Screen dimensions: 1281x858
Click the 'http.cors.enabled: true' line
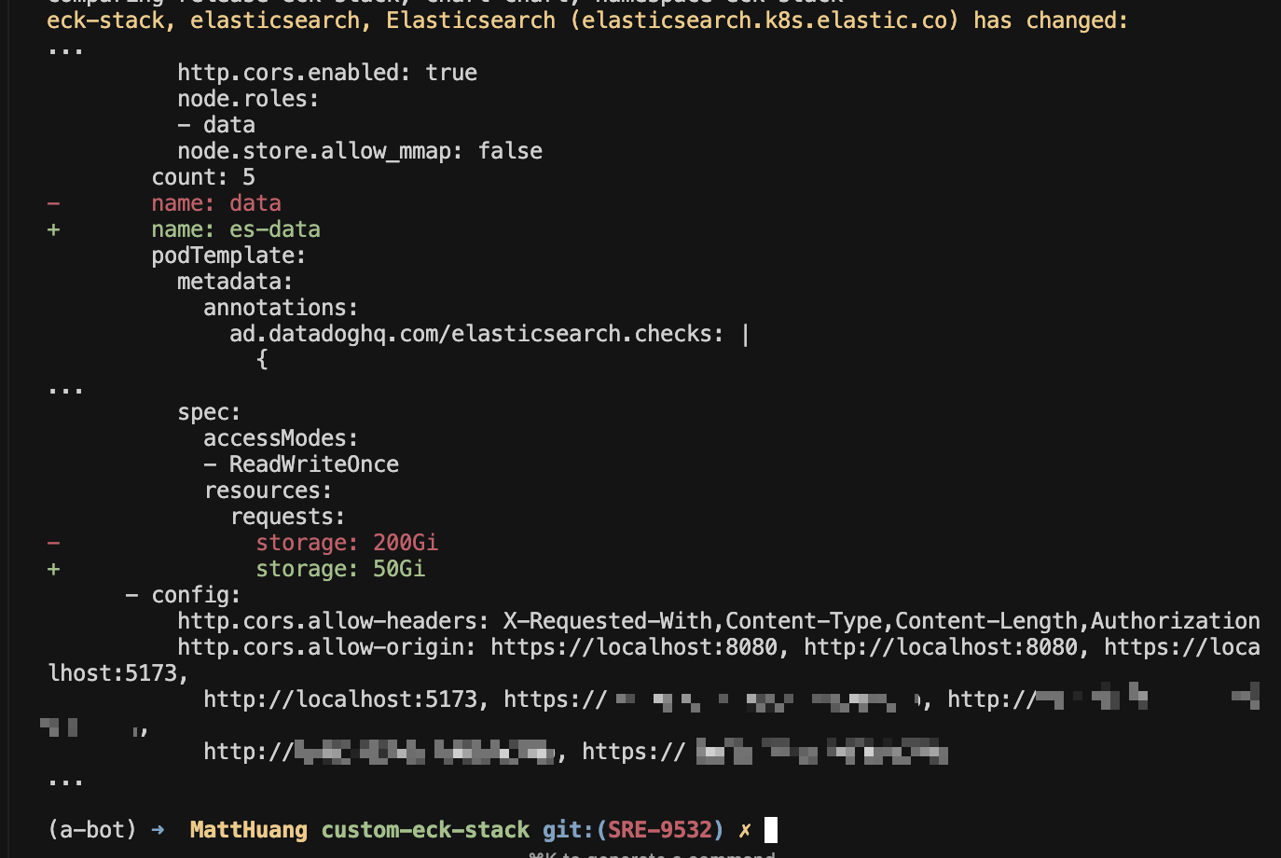tap(327, 73)
